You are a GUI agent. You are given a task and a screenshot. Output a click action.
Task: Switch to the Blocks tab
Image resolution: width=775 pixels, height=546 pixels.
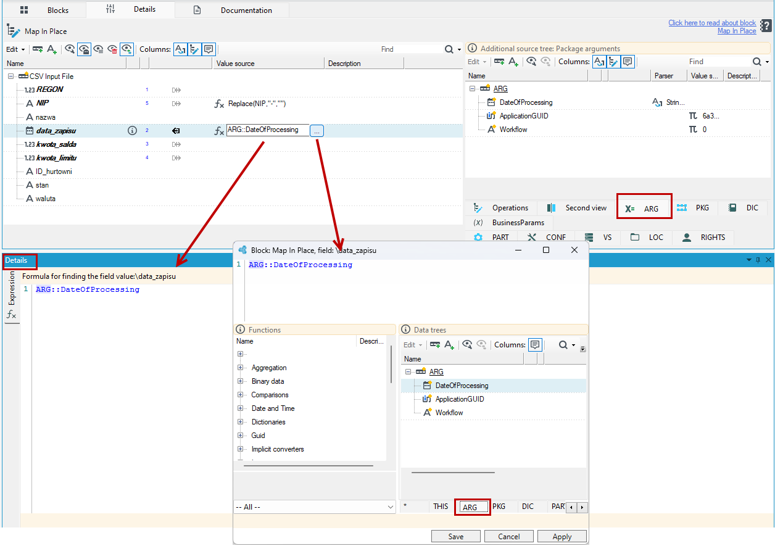pyautogui.click(x=44, y=10)
